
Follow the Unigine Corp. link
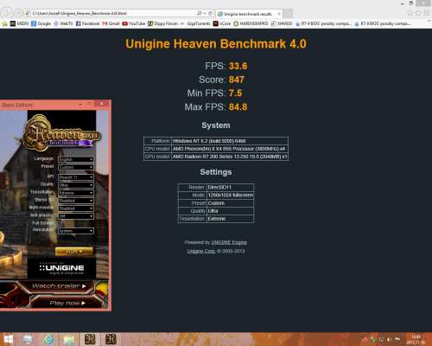point(201,251)
